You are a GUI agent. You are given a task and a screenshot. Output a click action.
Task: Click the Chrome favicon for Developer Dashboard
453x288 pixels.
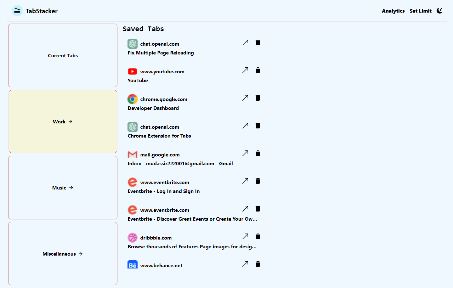tap(133, 99)
